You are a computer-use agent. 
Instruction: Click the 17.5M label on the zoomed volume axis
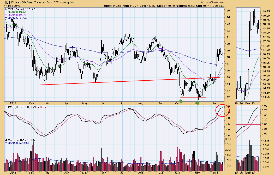coord(265,141)
